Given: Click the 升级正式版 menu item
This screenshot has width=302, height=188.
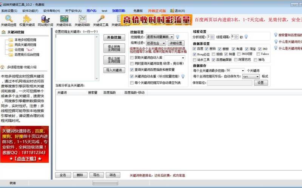Looking at the screenshot, I should pos(157,11).
